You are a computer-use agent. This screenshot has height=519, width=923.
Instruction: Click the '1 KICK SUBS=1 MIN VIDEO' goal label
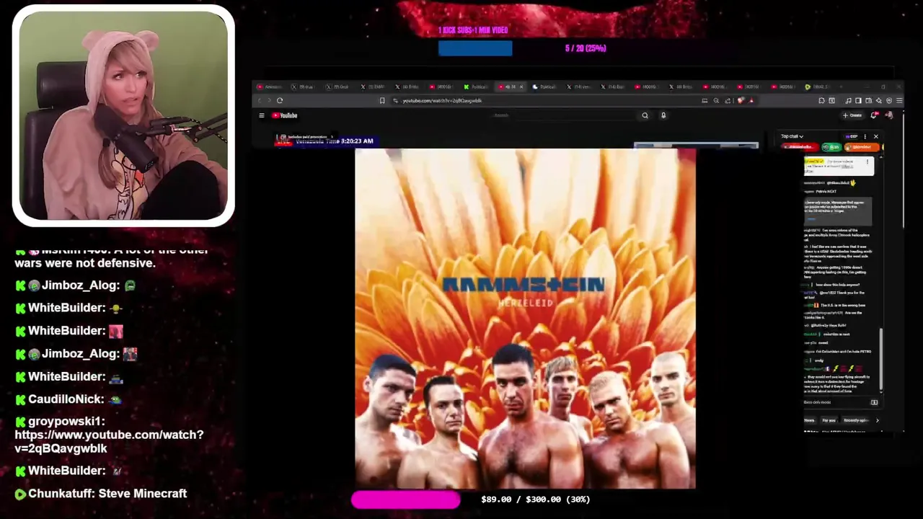(473, 30)
